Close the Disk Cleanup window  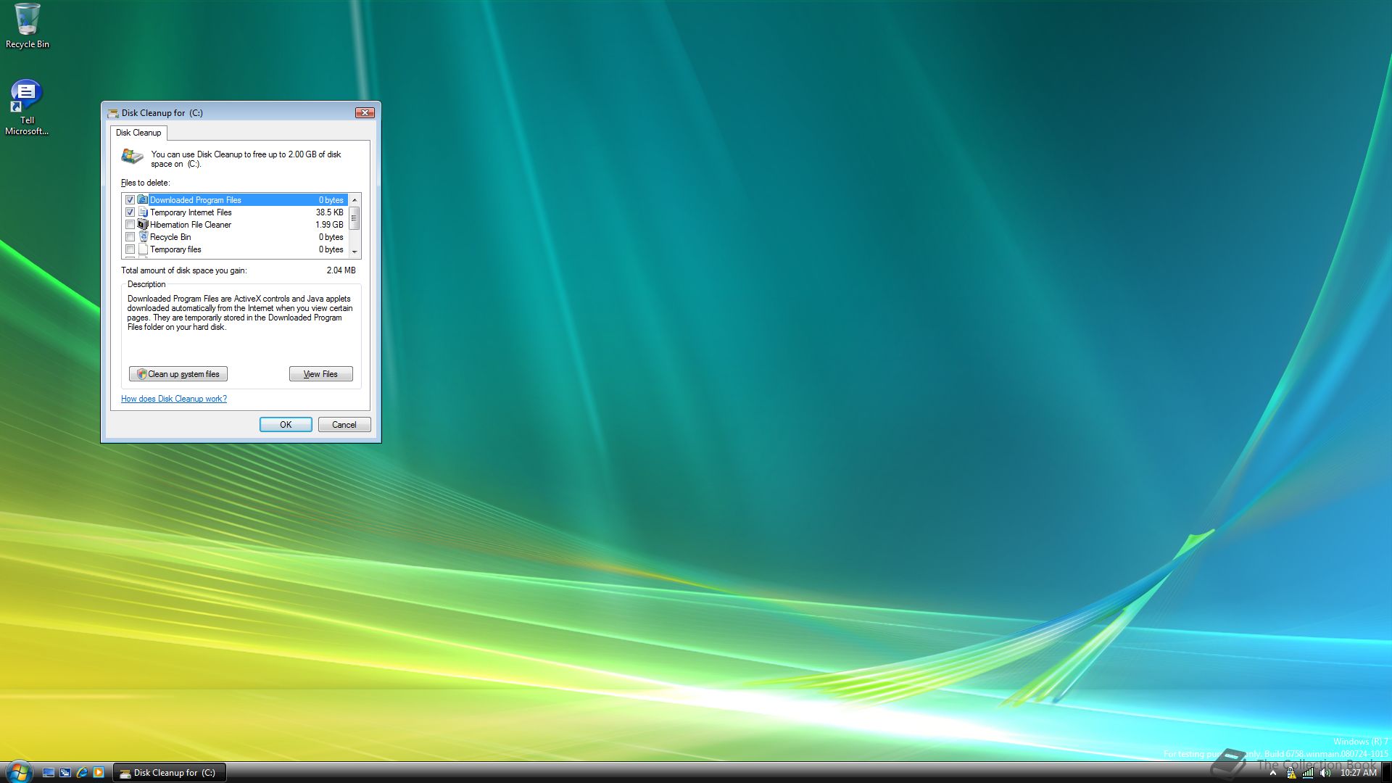(x=365, y=112)
